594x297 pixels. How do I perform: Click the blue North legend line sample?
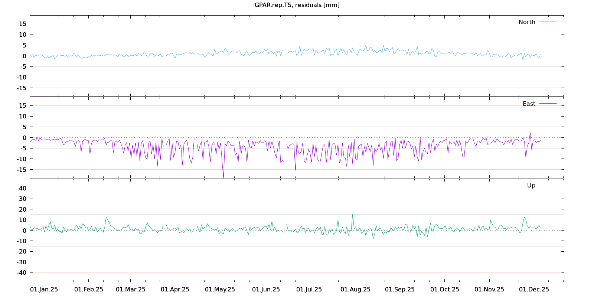tap(548, 22)
